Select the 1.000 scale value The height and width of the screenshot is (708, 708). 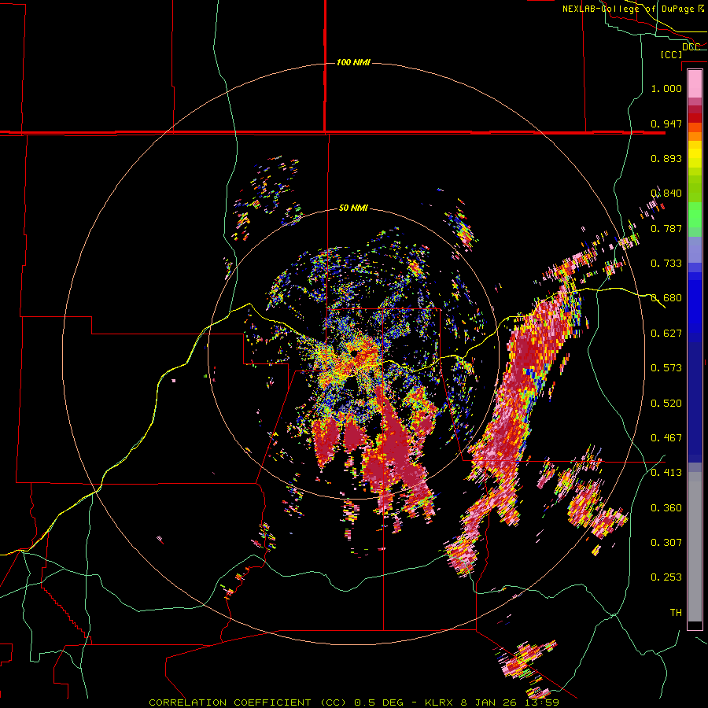point(666,88)
